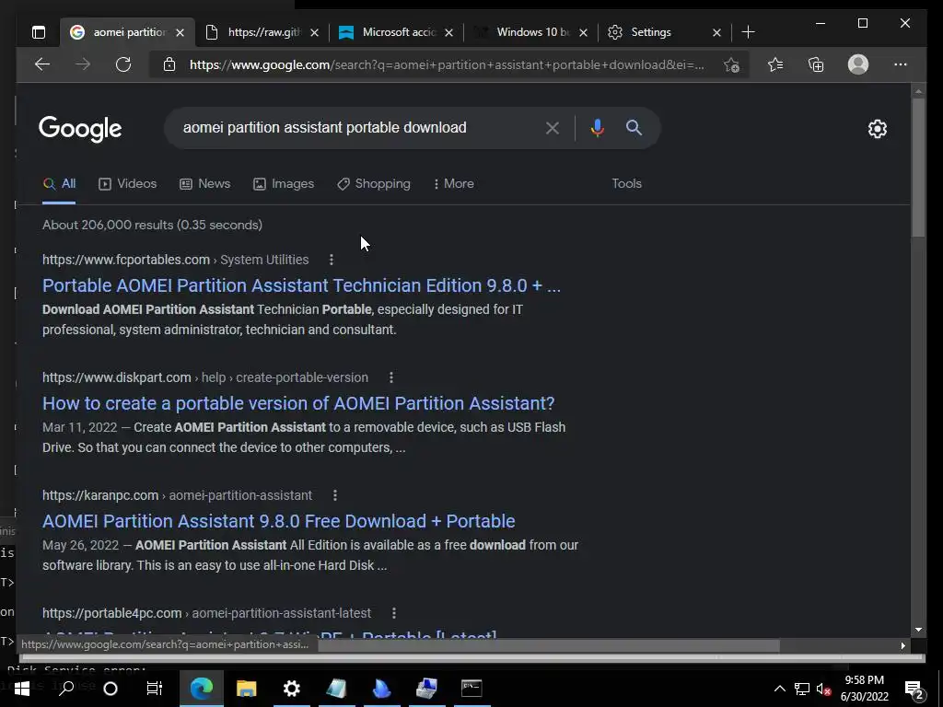Open the notification center
Screen dimensions: 943x707
coord(914,690)
